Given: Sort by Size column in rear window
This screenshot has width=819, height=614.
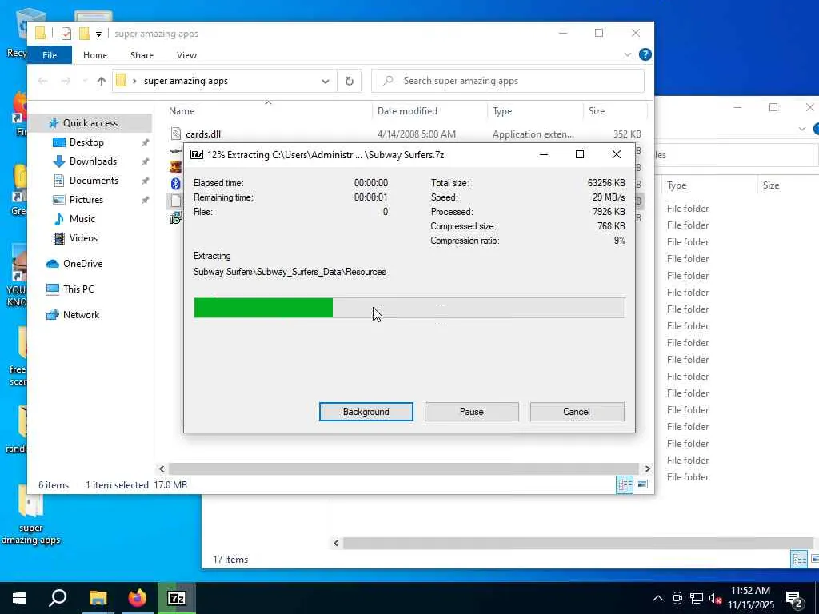Looking at the screenshot, I should 770,185.
